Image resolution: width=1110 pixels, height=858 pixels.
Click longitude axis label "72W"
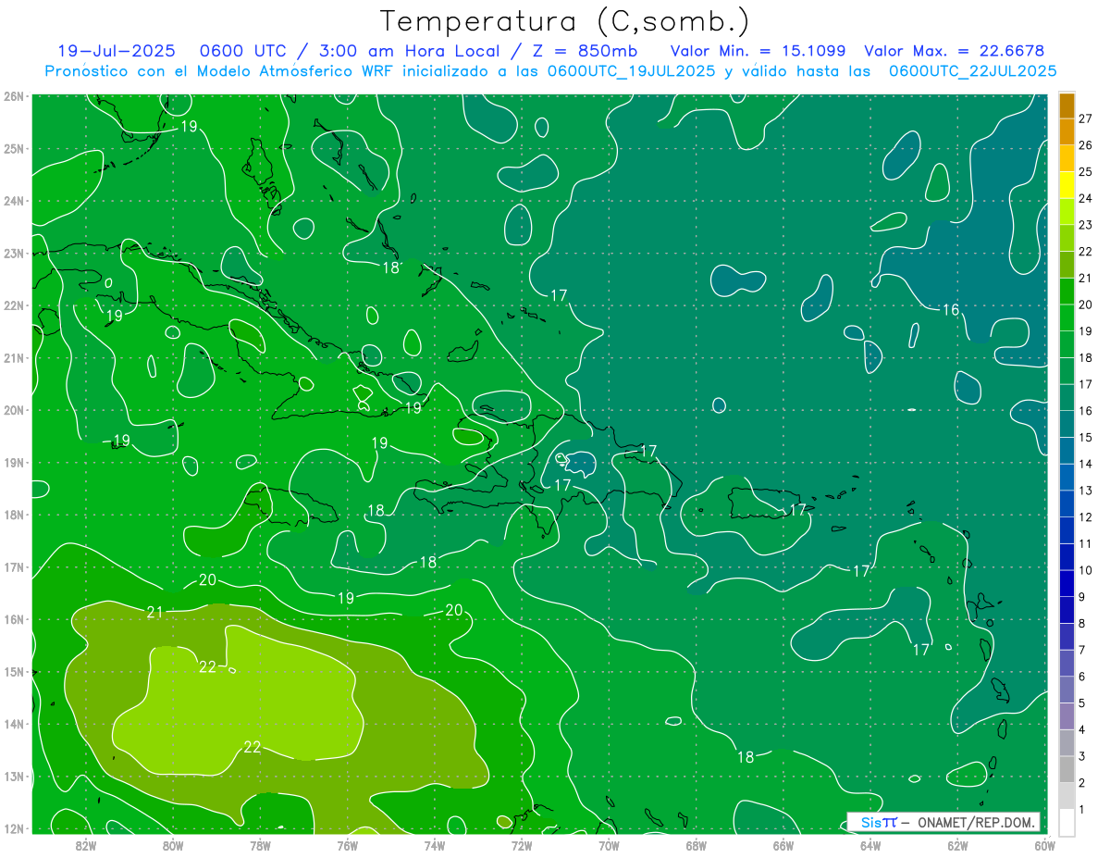[x=522, y=845]
